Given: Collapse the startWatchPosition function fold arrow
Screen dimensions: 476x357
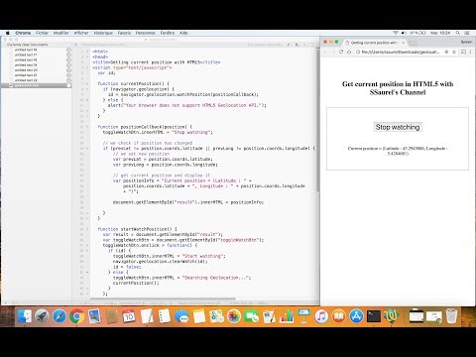Looking at the screenshot, I should (87, 229).
